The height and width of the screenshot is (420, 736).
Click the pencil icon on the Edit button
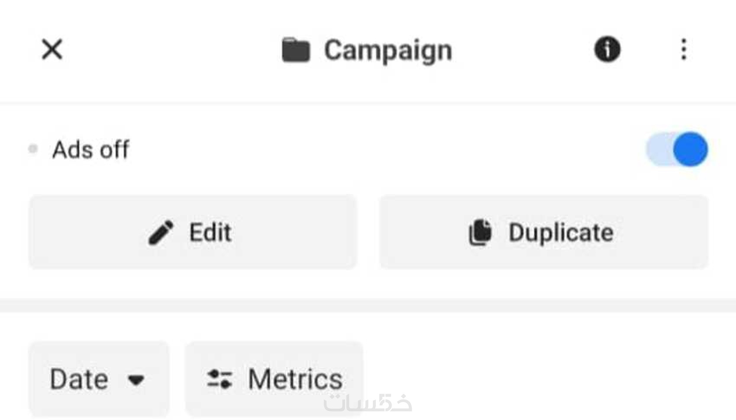pyautogui.click(x=161, y=233)
